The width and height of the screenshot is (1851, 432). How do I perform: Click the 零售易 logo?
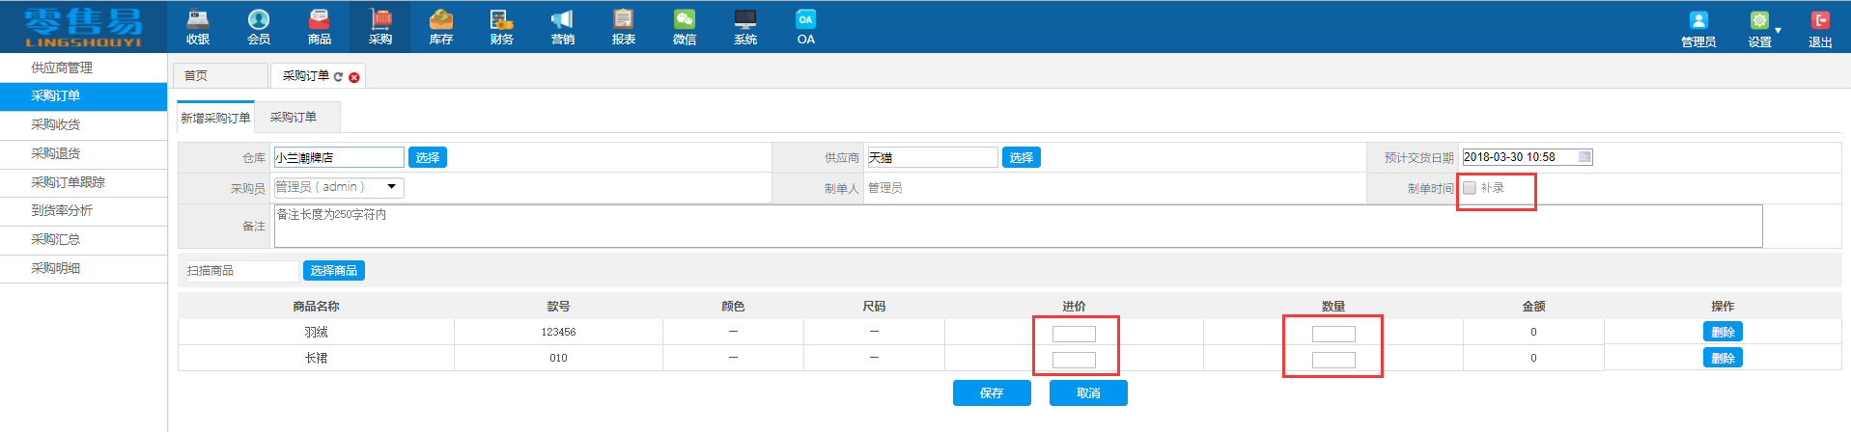click(x=83, y=27)
